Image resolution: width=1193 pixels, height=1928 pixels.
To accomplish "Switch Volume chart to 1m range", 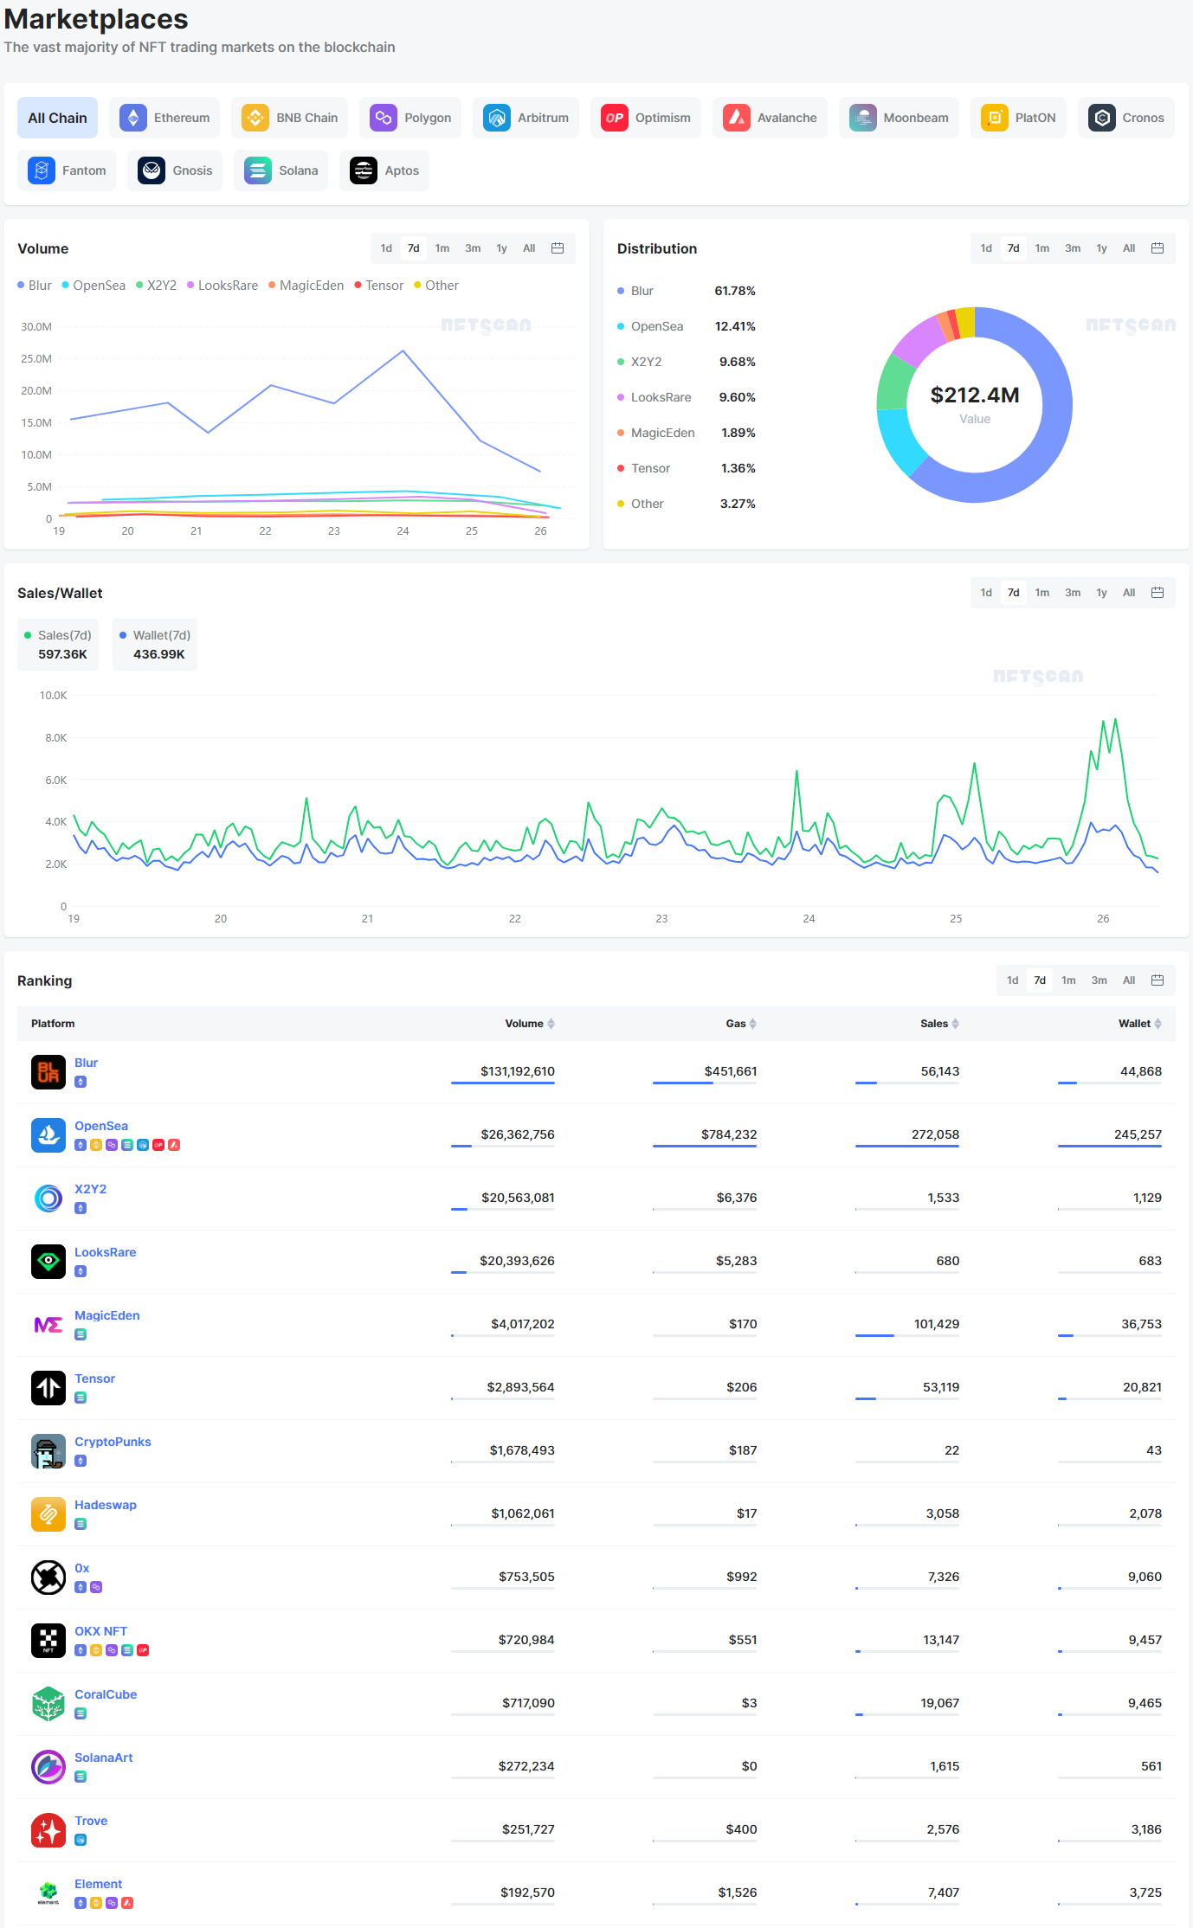I will [442, 248].
